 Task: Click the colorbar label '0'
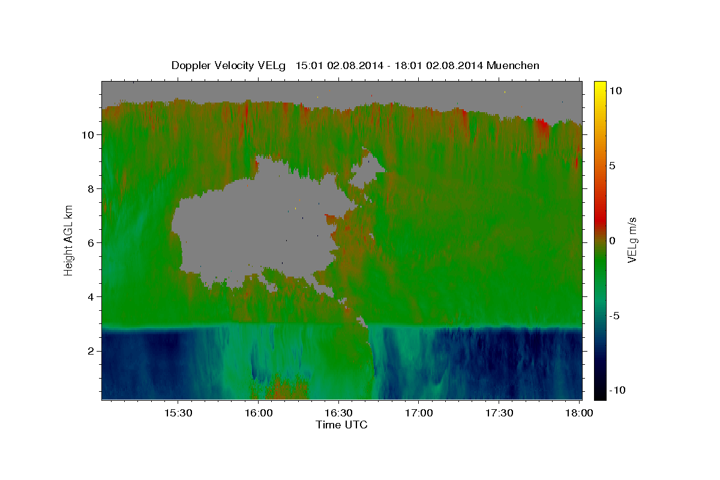click(x=612, y=241)
